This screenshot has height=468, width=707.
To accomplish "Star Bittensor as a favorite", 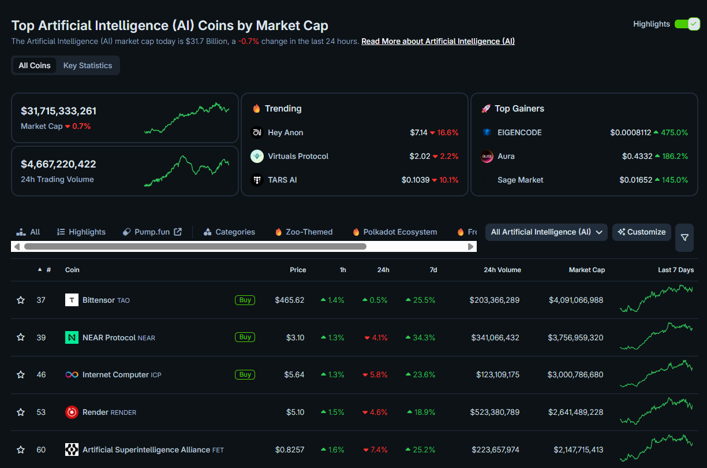I will pos(21,300).
